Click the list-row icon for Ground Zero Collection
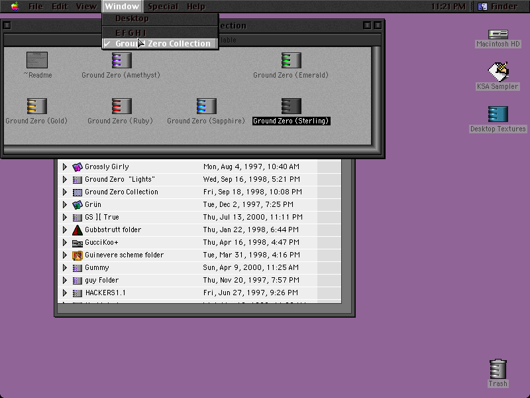 [78, 192]
